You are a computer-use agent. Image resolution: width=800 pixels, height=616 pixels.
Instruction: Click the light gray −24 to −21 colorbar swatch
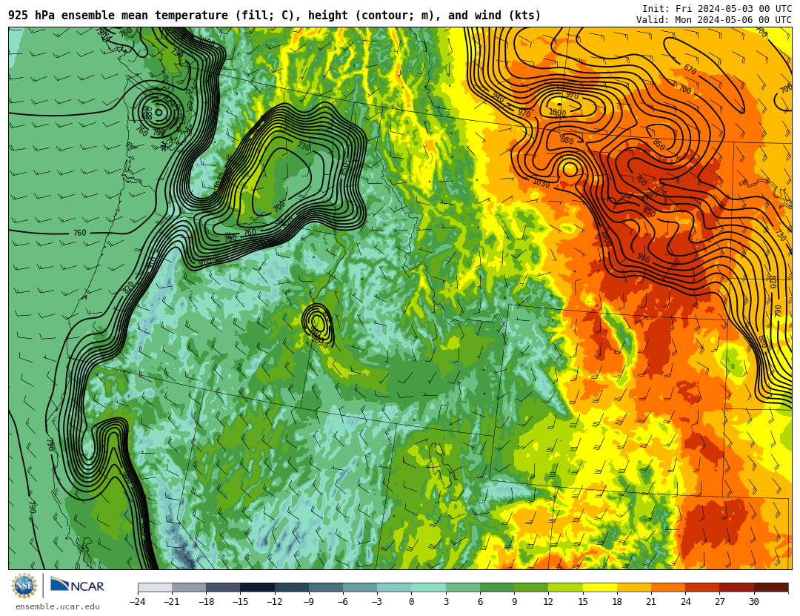(x=155, y=587)
